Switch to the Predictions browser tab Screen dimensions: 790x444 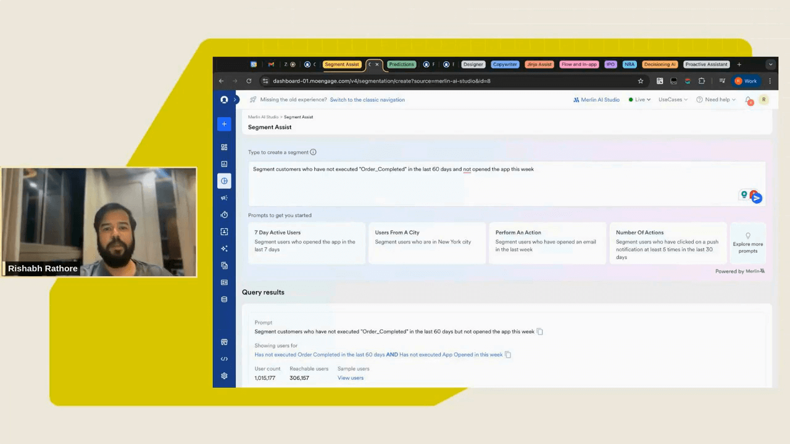pyautogui.click(x=401, y=64)
